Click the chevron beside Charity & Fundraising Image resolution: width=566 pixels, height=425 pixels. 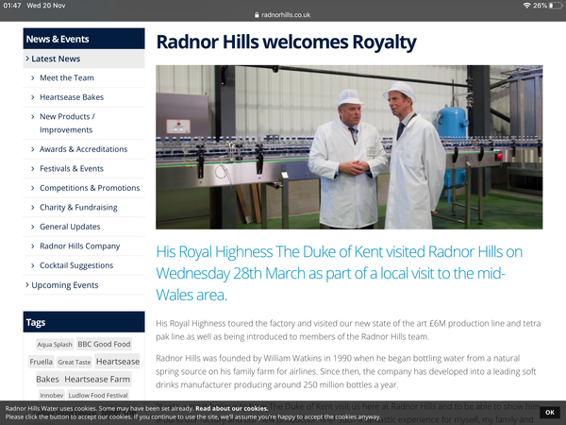coord(33,208)
